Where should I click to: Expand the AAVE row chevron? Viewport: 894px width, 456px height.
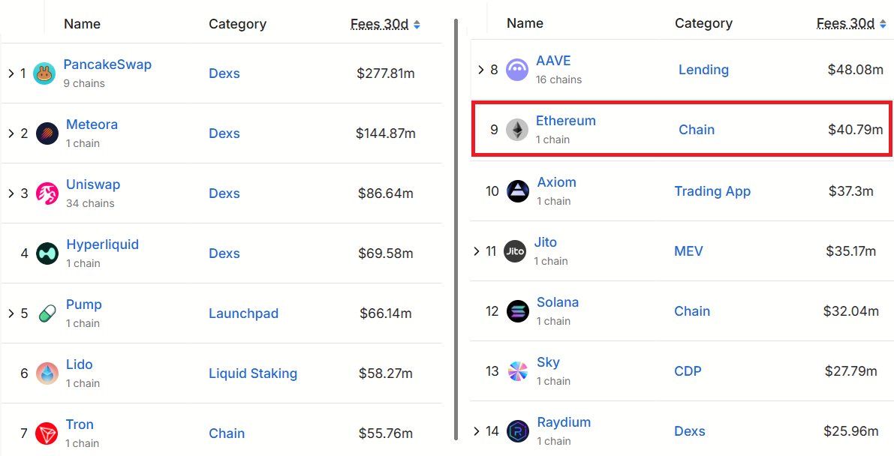pyautogui.click(x=481, y=70)
